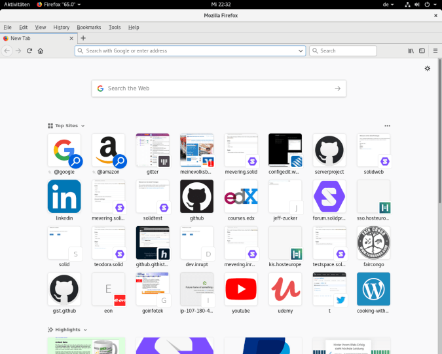Click the toolbar Search box
Image resolution: width=442 pixels, height=354 pixels.
coord(343,51)
